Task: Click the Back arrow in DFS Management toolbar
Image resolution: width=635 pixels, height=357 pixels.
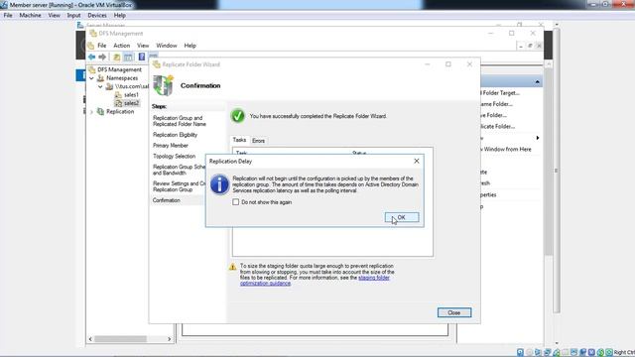Action: point(92,58)
